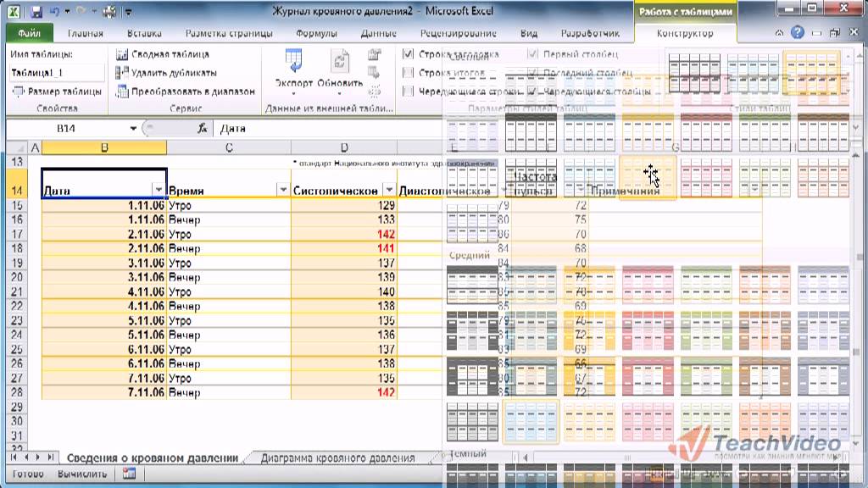
Task: Click the Сводная таблица icon
Action: tap(122, 54)
